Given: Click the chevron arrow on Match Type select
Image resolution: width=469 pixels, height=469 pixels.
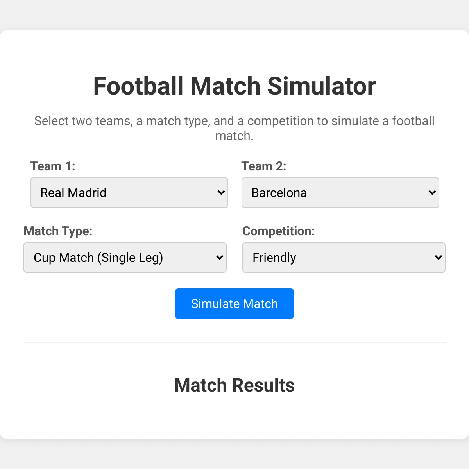Looking at the screenshot, I should (219, 258).
